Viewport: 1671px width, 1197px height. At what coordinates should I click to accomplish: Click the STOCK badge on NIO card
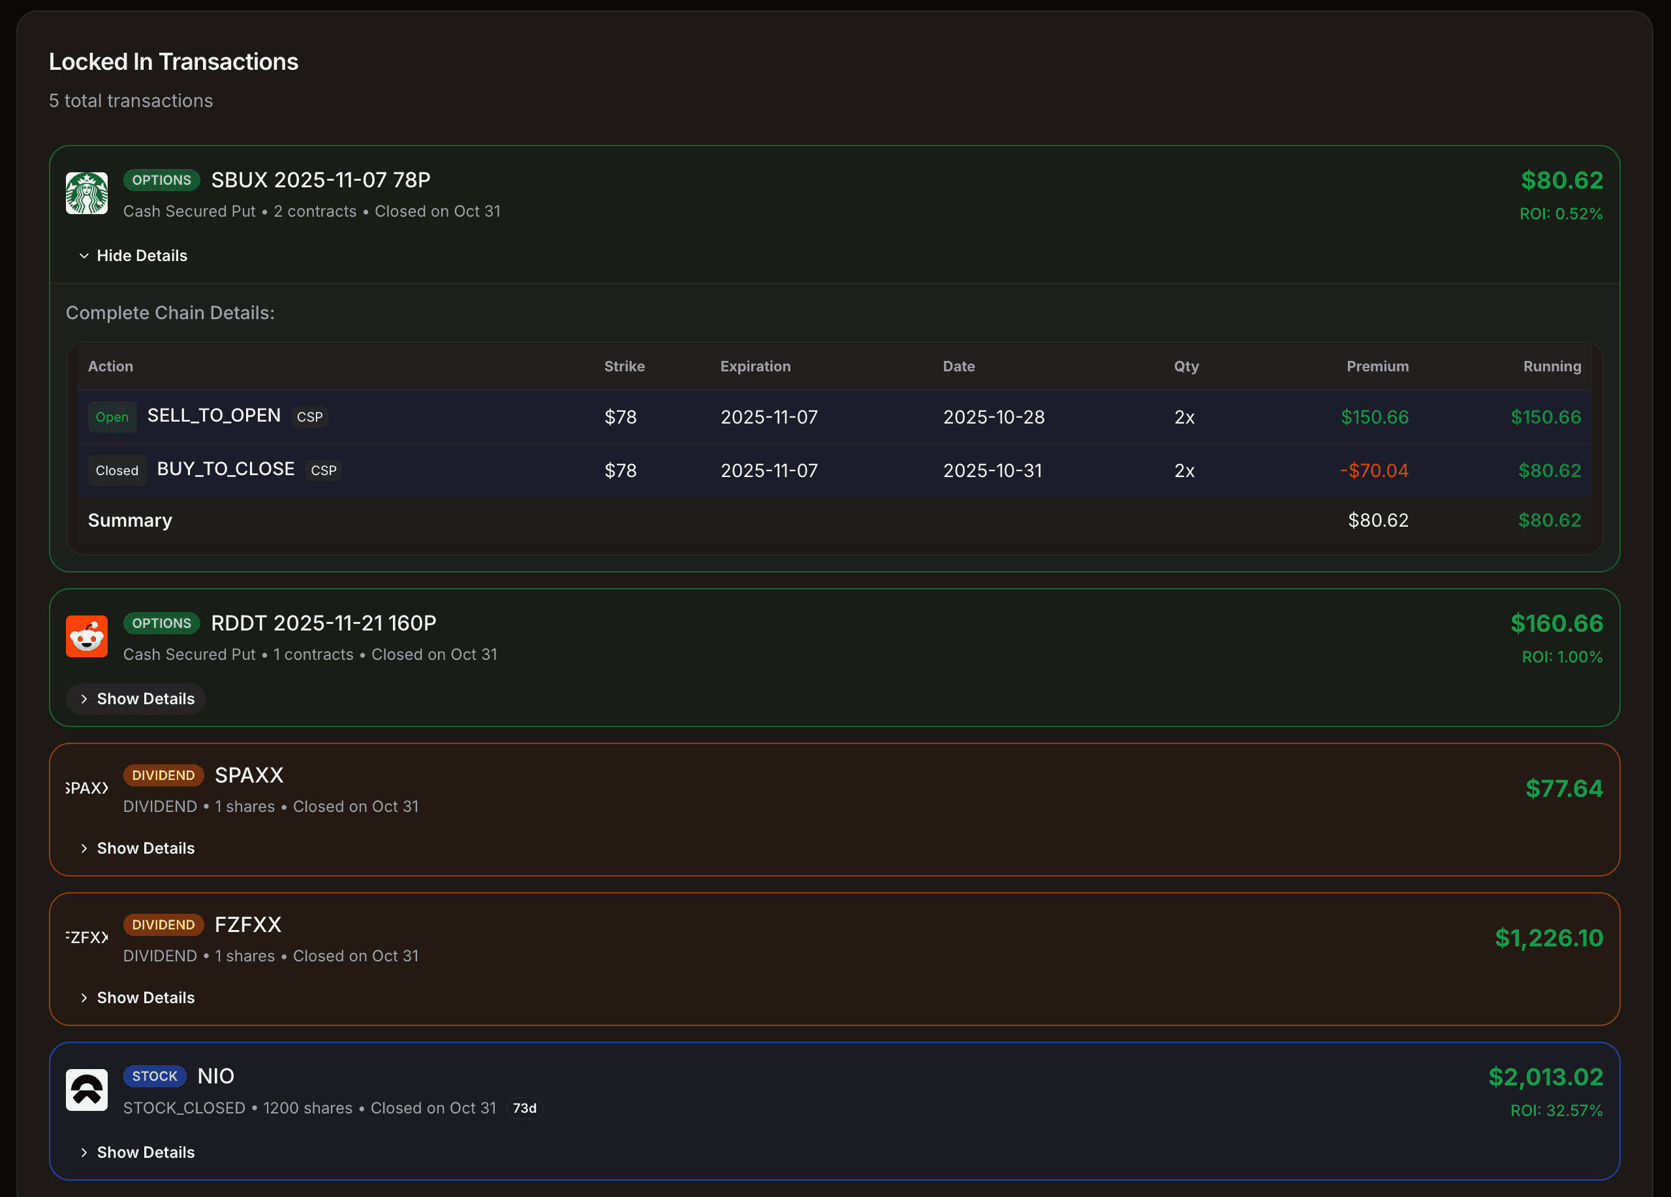click(155, 1076)
